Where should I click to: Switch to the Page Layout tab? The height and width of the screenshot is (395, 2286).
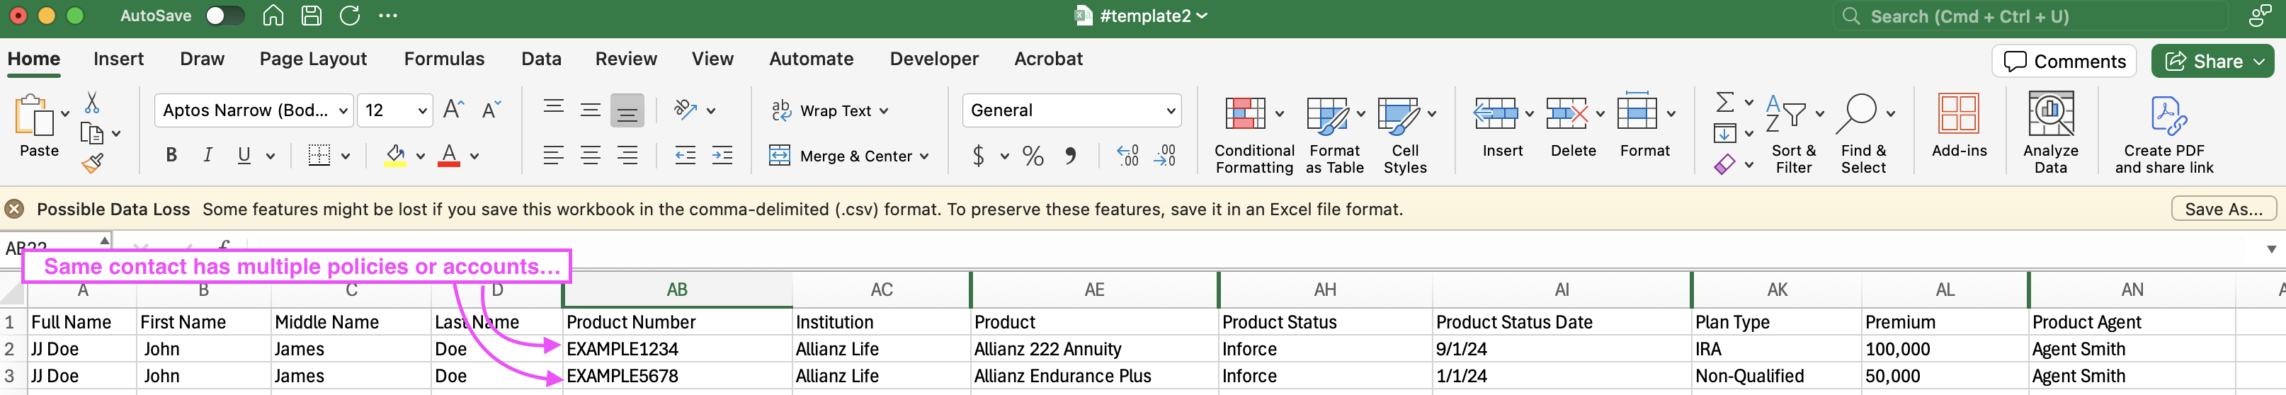(313, 59)
